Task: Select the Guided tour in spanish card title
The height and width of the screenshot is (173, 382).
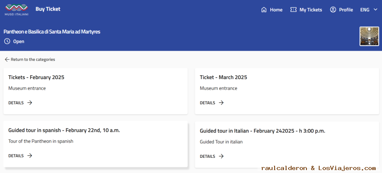Action: tap(64, 130)
